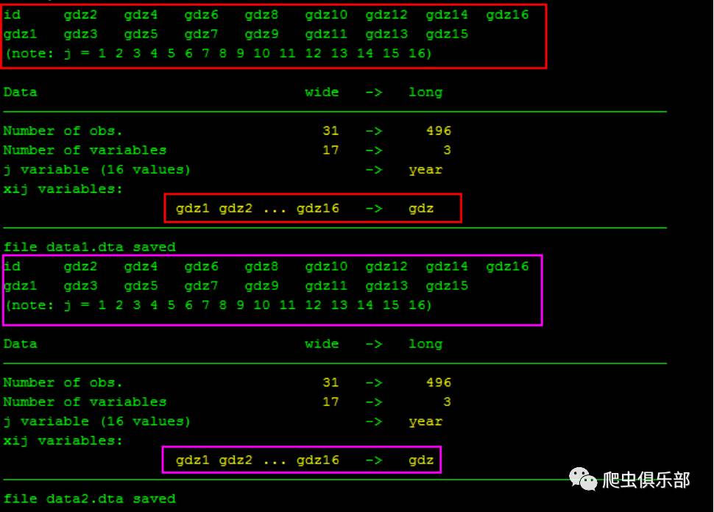714x512 pixels.
Task: Click the "496" long obs count for data2
Action: [x=439, y=383]
